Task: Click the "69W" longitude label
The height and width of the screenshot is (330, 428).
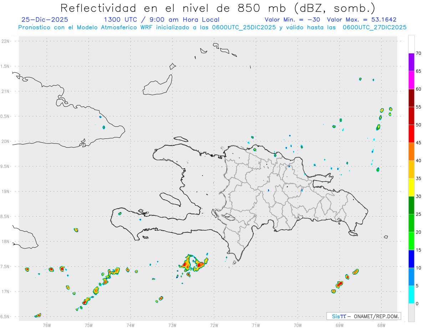Action: pos(339,325)
